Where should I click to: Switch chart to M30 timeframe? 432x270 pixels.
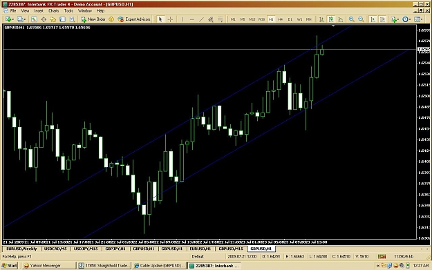[261, 19]
